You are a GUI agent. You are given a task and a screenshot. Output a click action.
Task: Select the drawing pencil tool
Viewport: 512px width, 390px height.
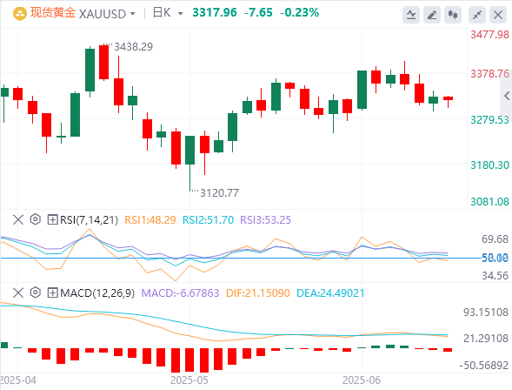[432, 15]
